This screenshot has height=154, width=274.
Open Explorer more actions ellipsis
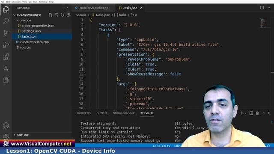66,8
